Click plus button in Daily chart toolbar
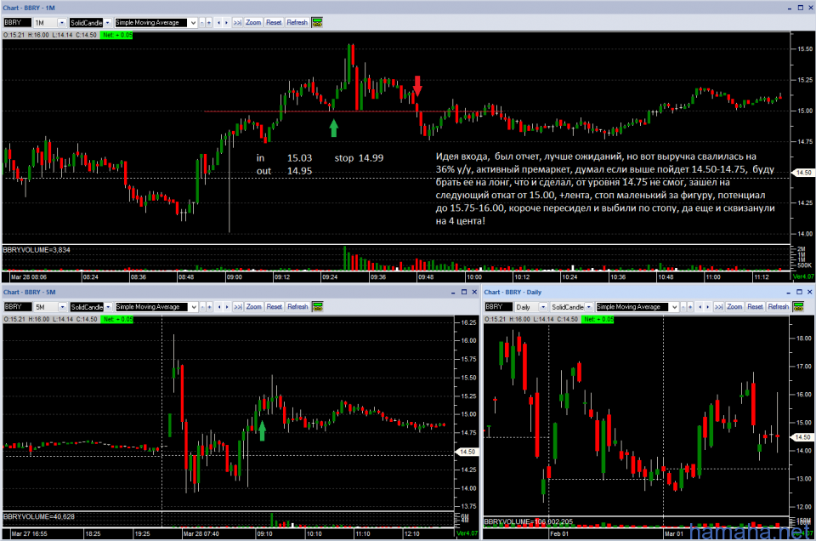Screen dimensions: 816x541 tap(690, 307)
